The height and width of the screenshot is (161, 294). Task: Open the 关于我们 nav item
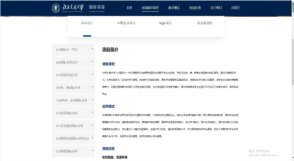(x=216, y=8)
